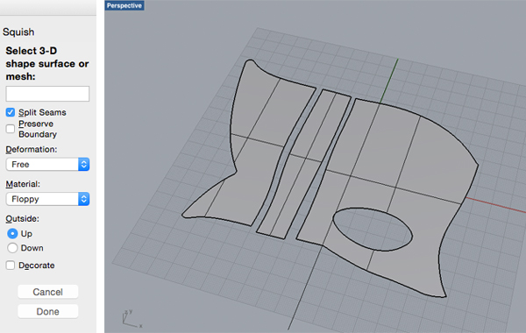526x333 pixels.
Task: Open the Perspective viewport label menu
Action: point(124,6)
